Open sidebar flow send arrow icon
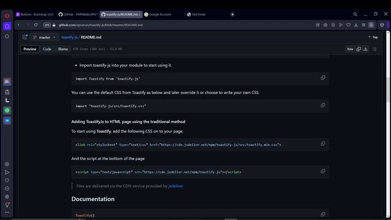The width and height of the screenshot is (391, 220). point(7,172)
